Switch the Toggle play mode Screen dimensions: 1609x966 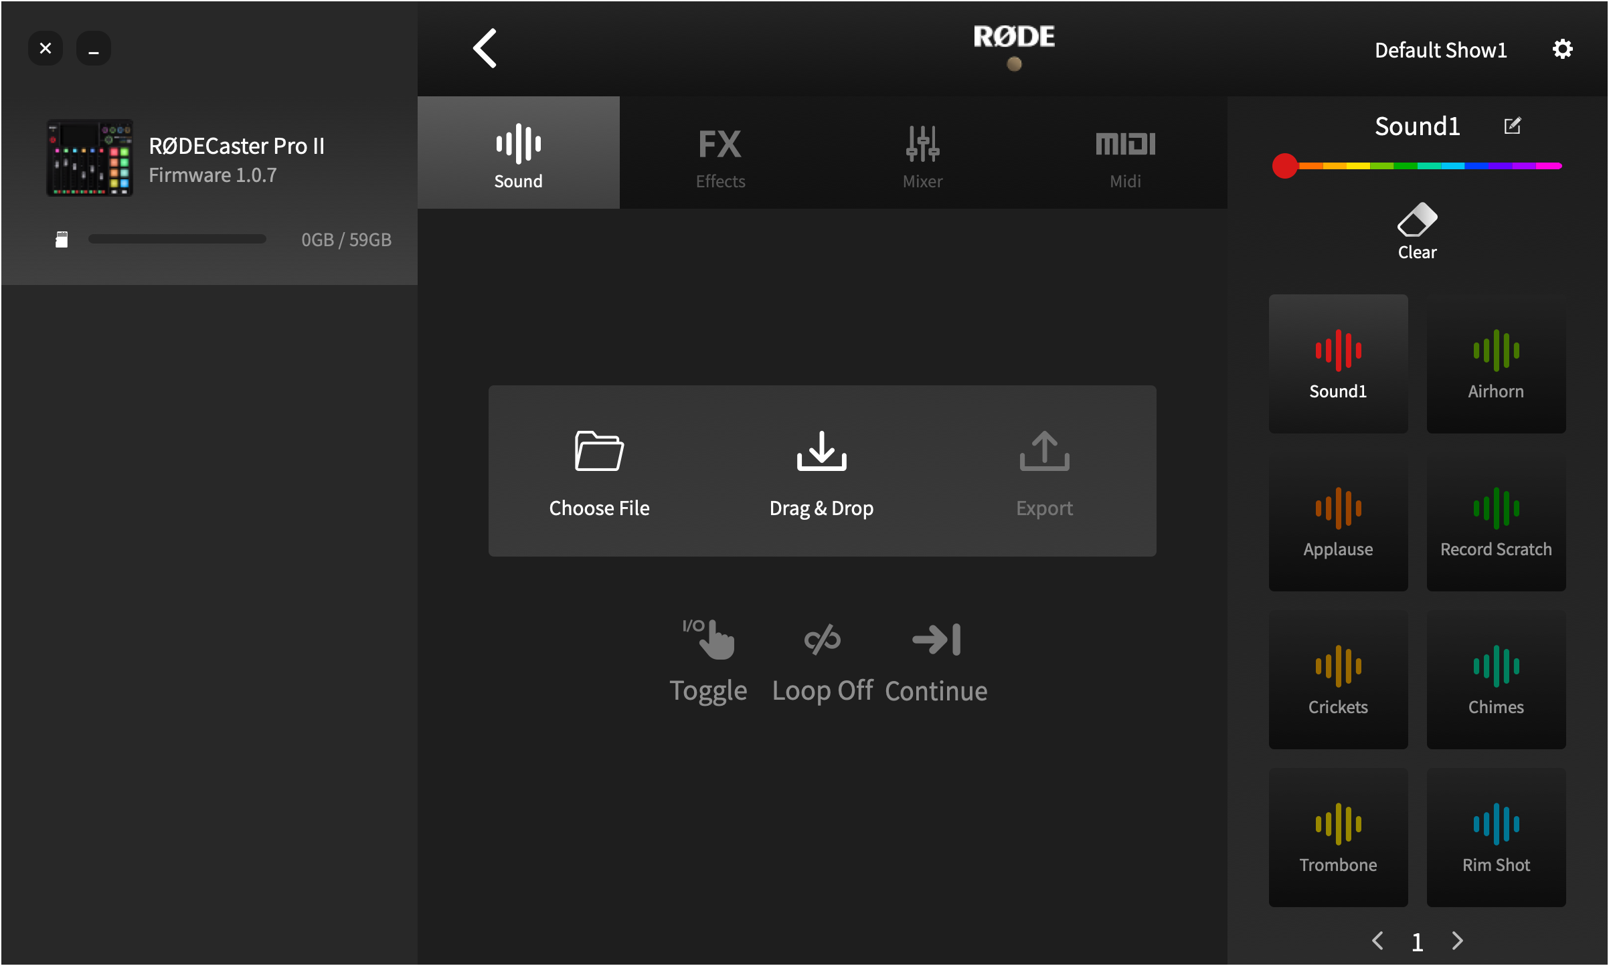click(x=709, y=661)
